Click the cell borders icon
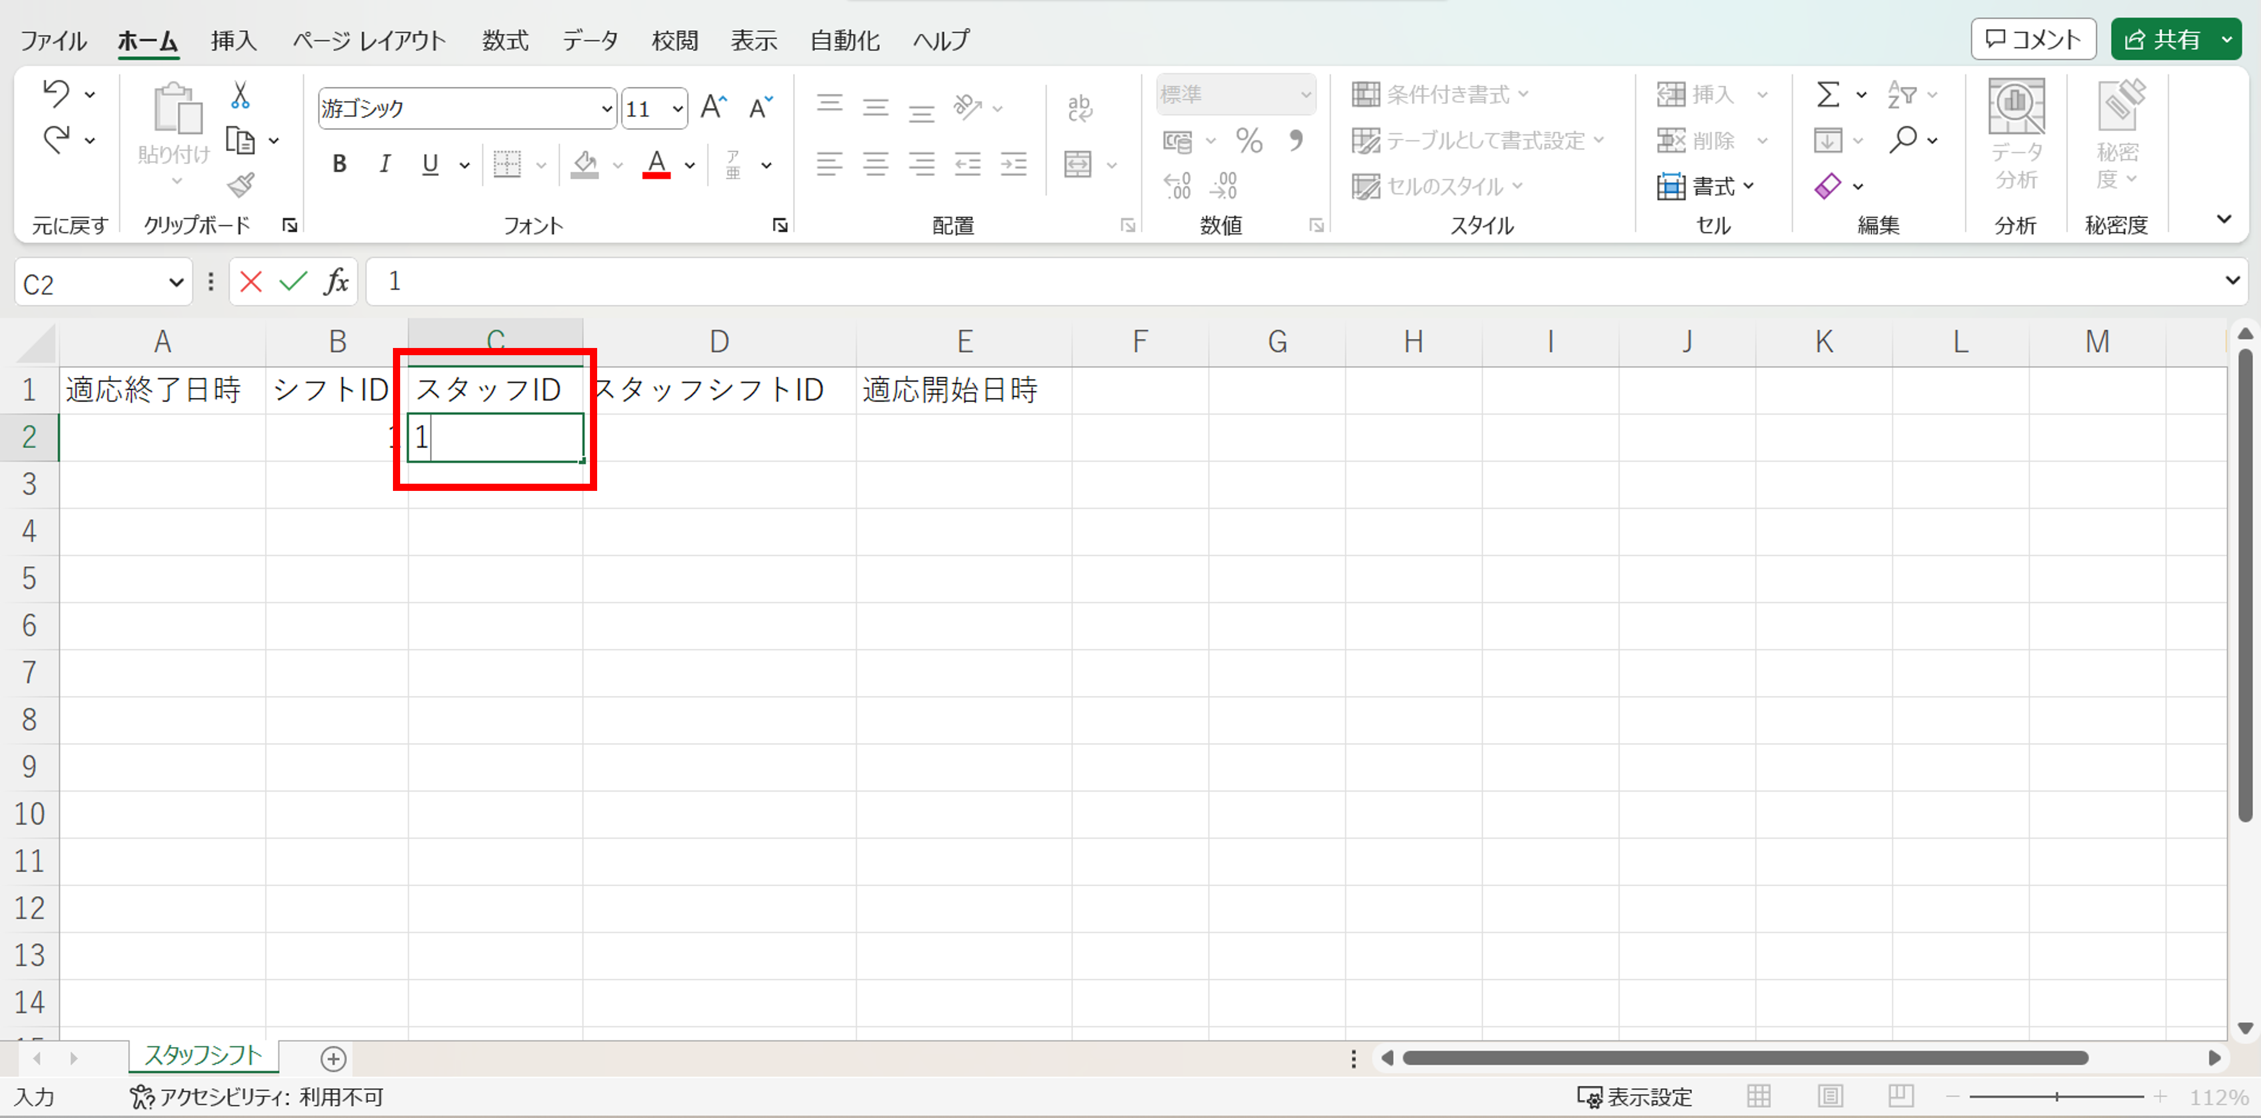This screenshot has height=1118, width=2261. pyautogui.click(x=507, y=164)
